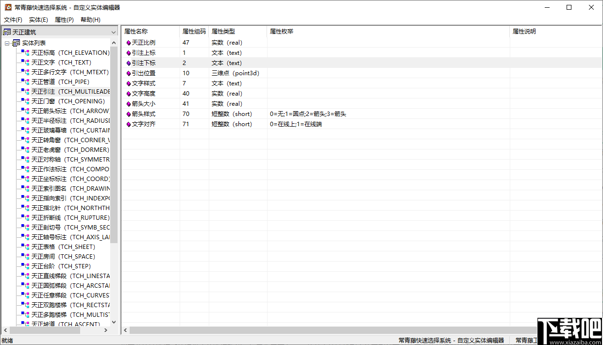Screen dimensions: 603x345
Task: Click the entity icon next to 天正门窗
Action: [25, 101]
